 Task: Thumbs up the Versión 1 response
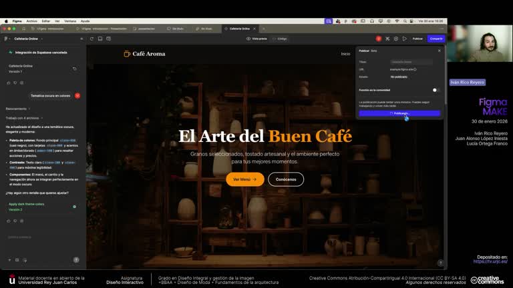point(9,83)
